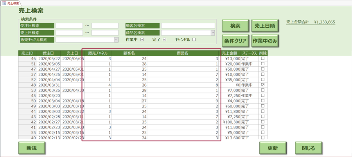
Task: Show only in-progress with 作業中のみ button
Action: click(264, 41)
